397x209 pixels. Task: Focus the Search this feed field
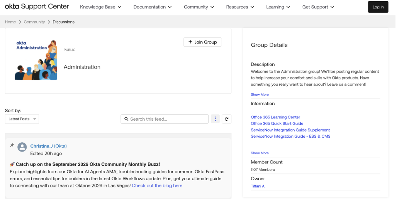165,119
